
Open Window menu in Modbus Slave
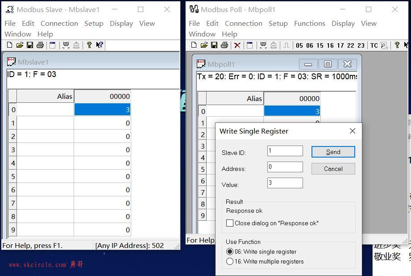(x=18, y=34)
